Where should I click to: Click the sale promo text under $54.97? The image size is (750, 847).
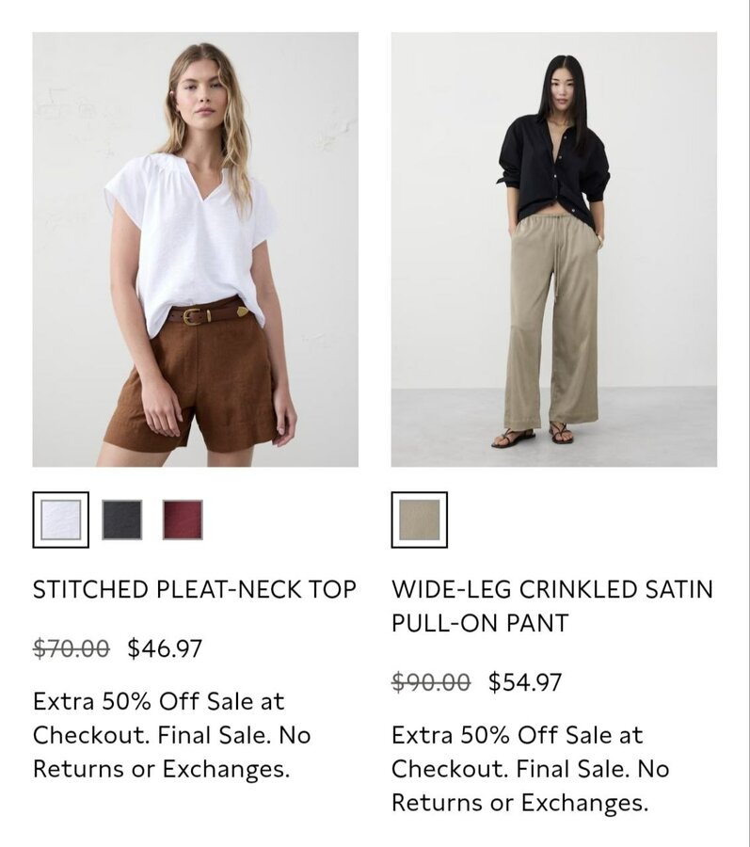pyautogui.click(x=530, y=769)
